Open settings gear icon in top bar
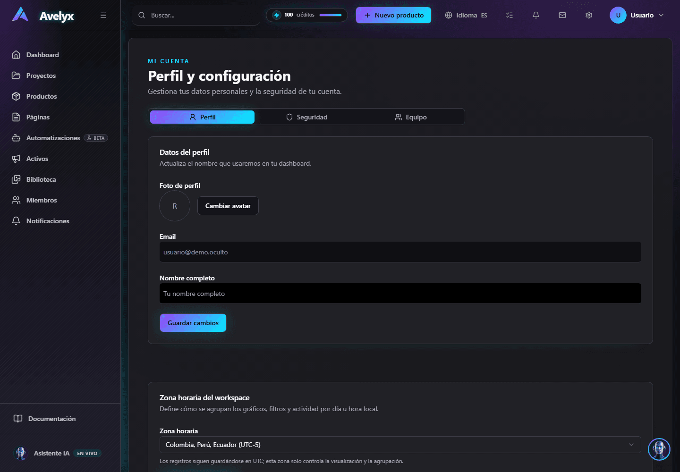This screenshot has width=680, height=472. 589,15
